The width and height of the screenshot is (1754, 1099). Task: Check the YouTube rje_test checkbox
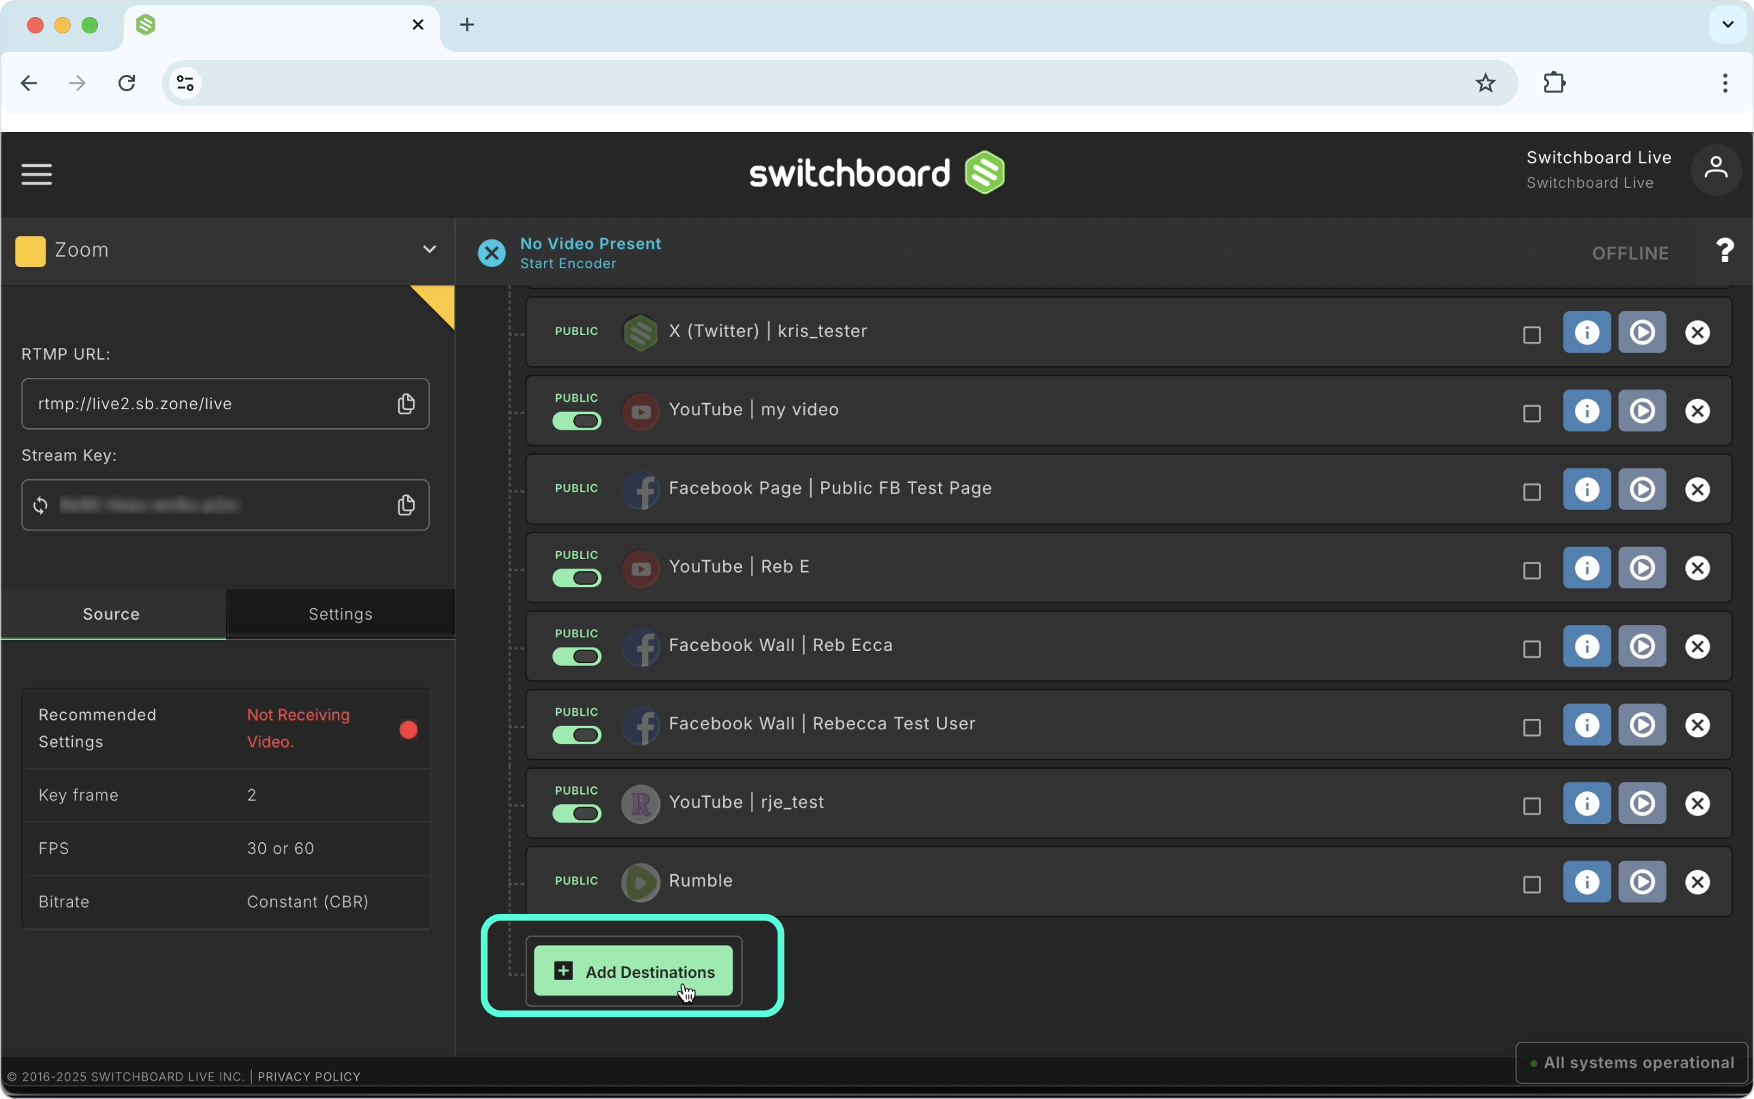[1531, 806]
